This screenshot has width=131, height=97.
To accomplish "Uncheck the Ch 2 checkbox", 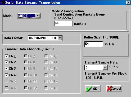I will (6, 62).
